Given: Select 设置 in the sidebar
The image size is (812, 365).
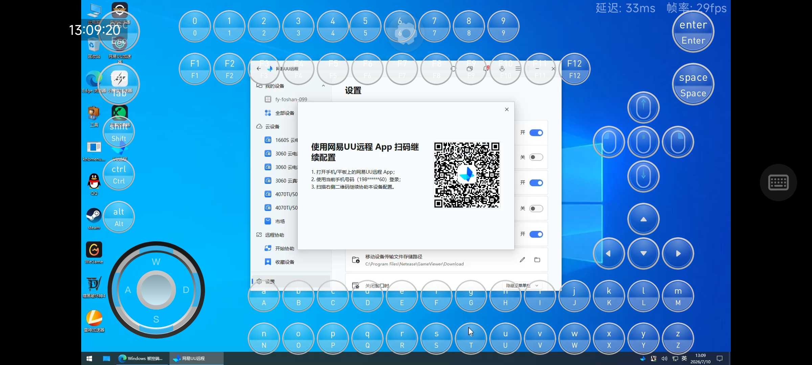Looking at the screenshot, I should [x=291, y=282].
